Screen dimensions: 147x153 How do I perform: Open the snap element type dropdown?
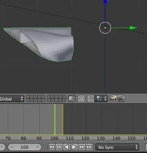(x=101, y=99)
